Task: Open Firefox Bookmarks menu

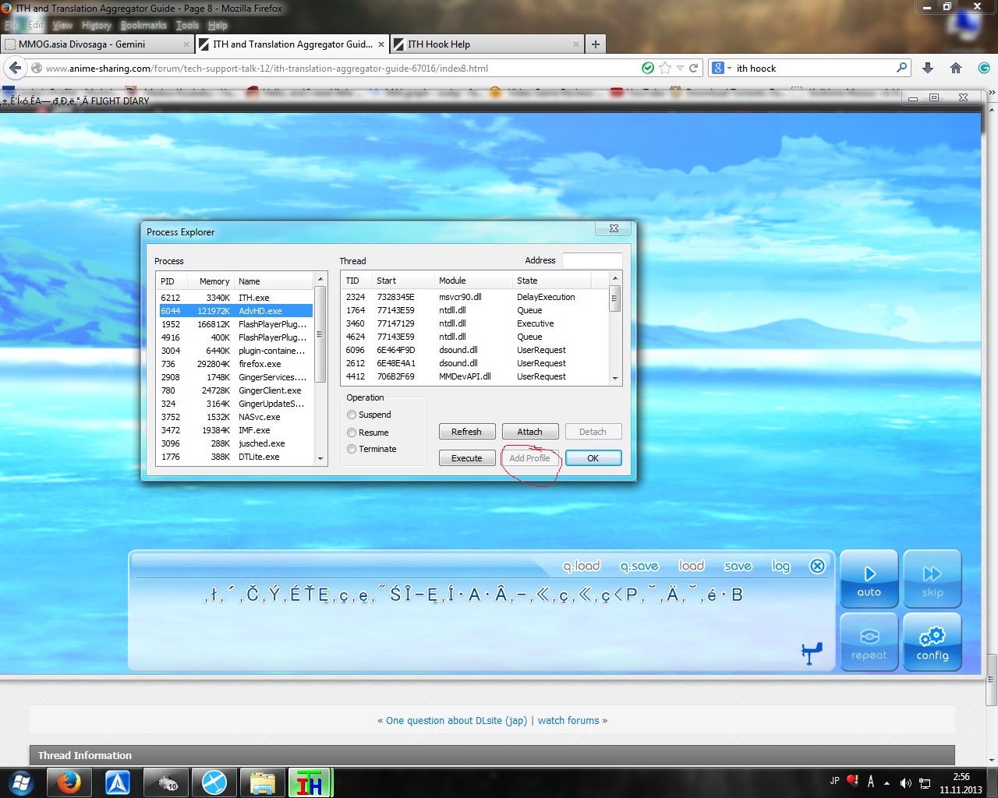Action: [x=143, y=25]
